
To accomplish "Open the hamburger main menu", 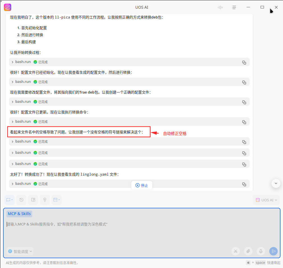I will coord(234,7).
